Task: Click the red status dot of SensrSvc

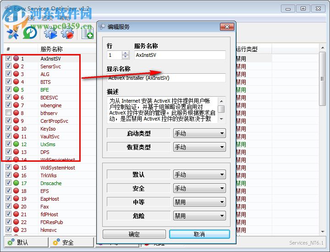Action: 16,66
